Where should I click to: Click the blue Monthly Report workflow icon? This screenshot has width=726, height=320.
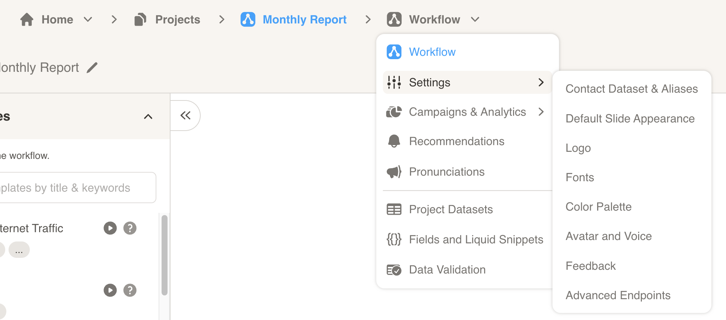click(x=248, y=19)
